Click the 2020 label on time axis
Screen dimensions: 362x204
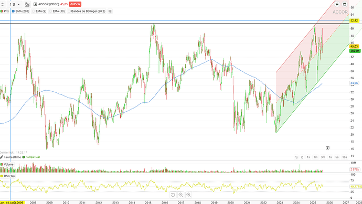[x=231, y=202]
